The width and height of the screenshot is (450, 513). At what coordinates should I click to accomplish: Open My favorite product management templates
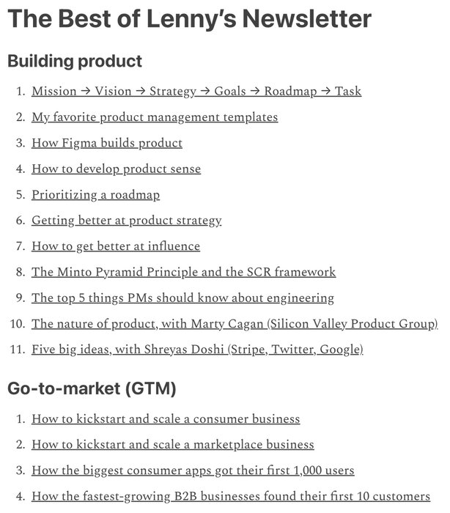(x=154, y=117)
